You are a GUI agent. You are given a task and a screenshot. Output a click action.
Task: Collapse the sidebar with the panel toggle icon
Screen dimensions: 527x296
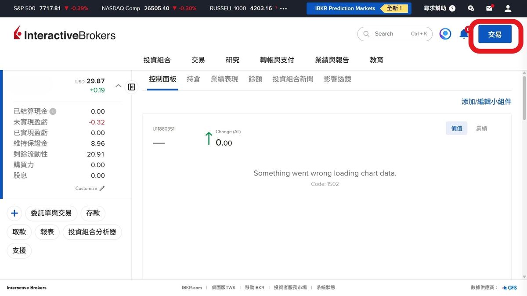pyautogui.click(x=131, y=87)
